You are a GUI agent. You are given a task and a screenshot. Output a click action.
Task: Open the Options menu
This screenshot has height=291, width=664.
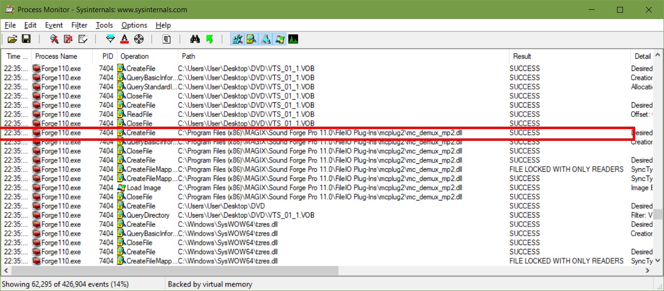tap(134, 25)
